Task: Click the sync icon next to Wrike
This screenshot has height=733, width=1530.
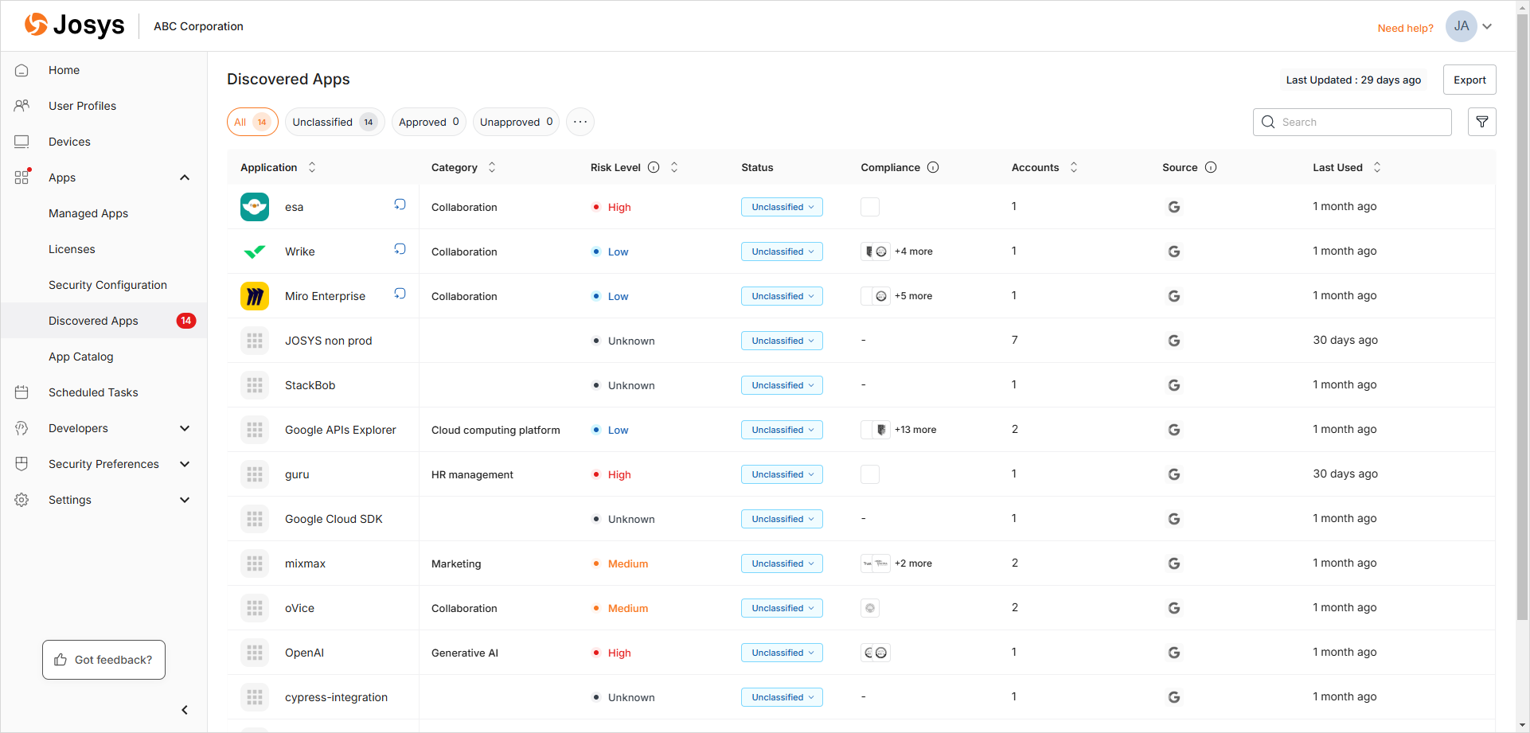Action: [x=400, y=249]
